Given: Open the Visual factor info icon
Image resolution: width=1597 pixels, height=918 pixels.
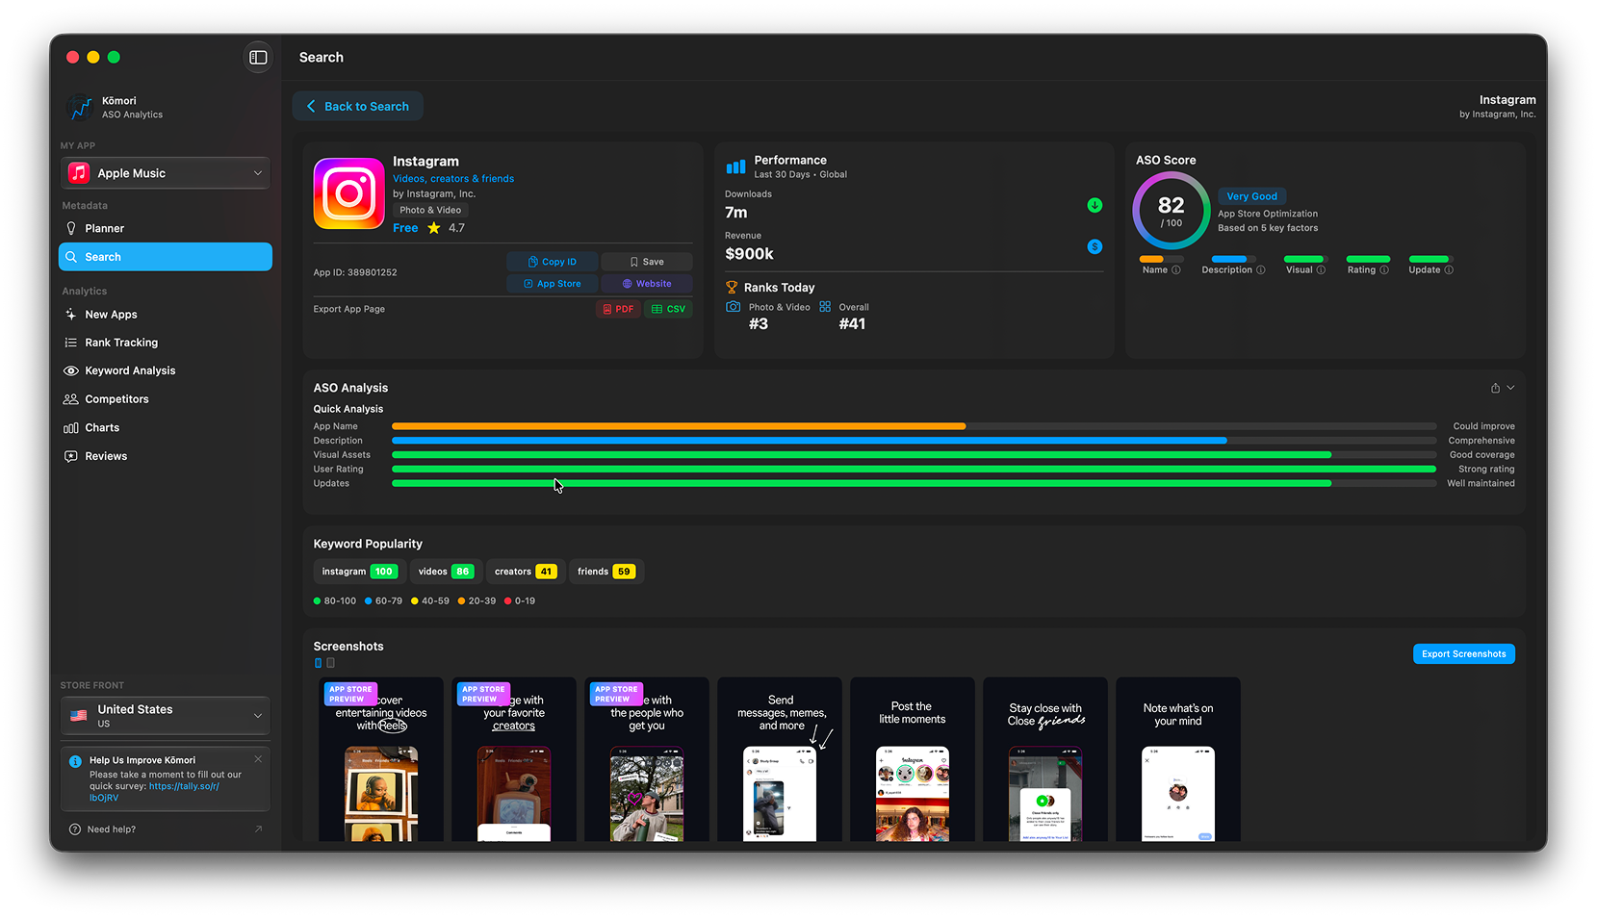Looking at the screenshot, I should tap(1321, 270).
